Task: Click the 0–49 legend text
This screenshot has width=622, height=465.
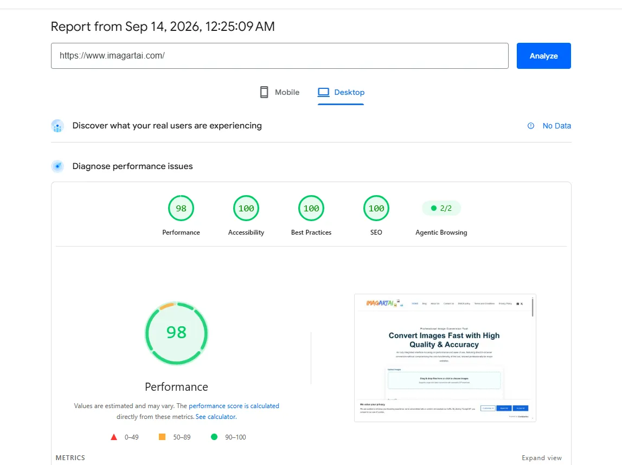Action: (131, 437)
